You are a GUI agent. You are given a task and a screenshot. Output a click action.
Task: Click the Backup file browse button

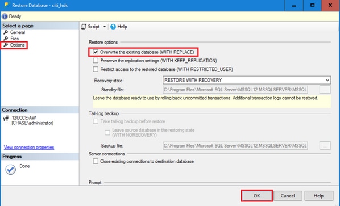click(325, 146)
